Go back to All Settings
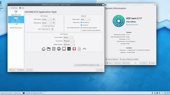Image resolution: width=170 pixels, height=95 pixels. tap(13, 8)
